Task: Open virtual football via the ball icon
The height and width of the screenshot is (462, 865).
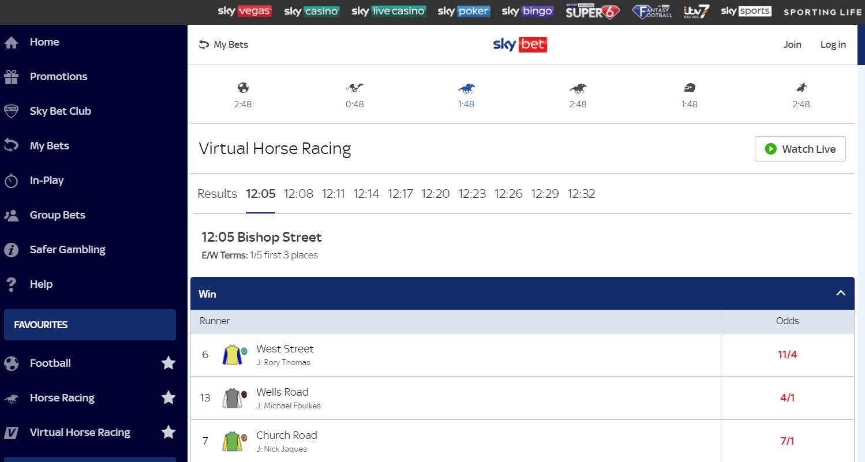Action: (243, 88)
